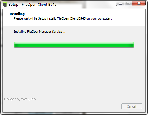Click the FileOpen Systems, Inc. label
Image resolution: width=148 pixels, height=115 pixels.
[x=20, y=99]
